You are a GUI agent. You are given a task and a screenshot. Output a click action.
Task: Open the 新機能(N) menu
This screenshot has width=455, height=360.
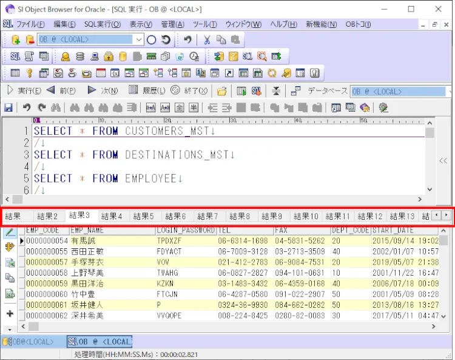pyautogui.click(x=321, y=24)
